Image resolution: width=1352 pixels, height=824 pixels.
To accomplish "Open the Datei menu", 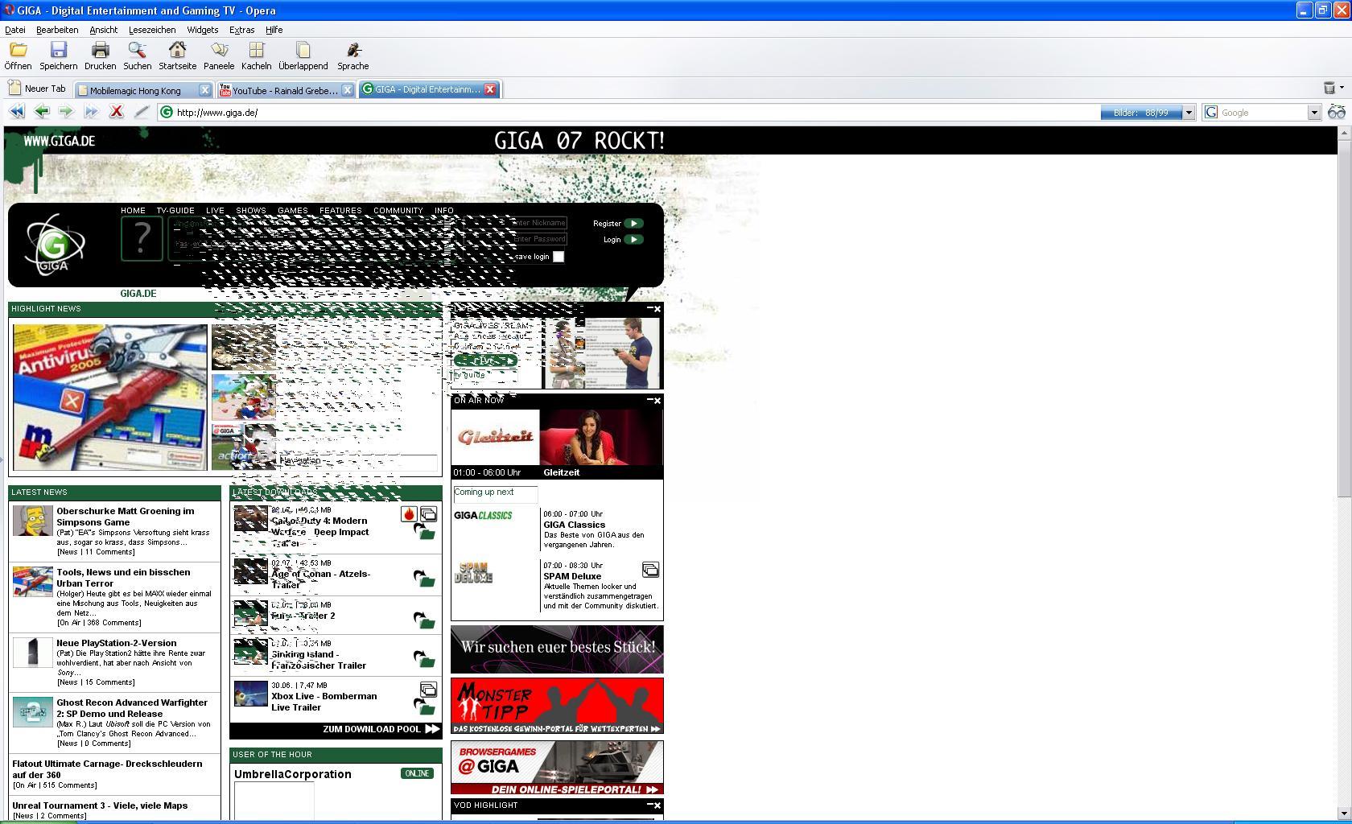I will click(15, 30).
